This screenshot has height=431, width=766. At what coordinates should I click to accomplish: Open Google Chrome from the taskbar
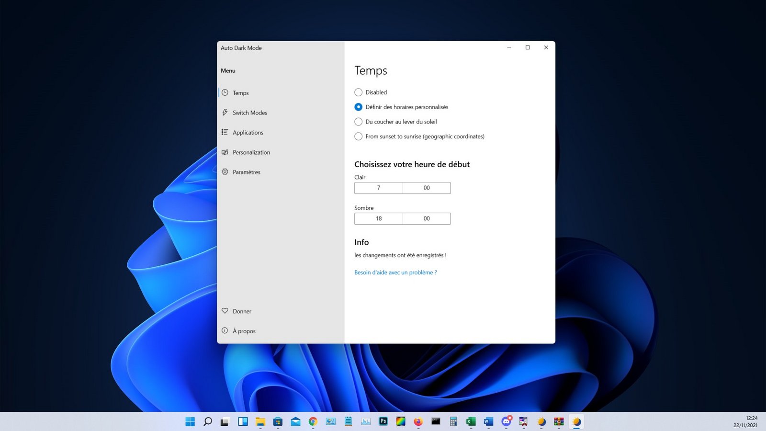click(x=313, y=421)
